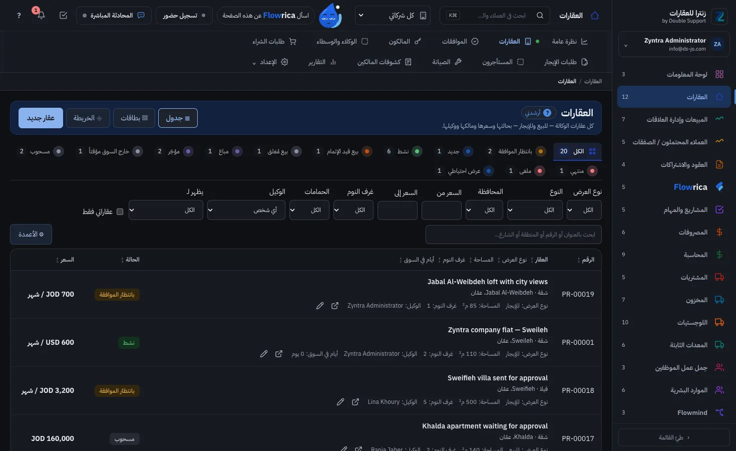Click the Flowrica water drop mascot
Screen dimensions: 736x451
pyautogui.click(x=330, y=16)
